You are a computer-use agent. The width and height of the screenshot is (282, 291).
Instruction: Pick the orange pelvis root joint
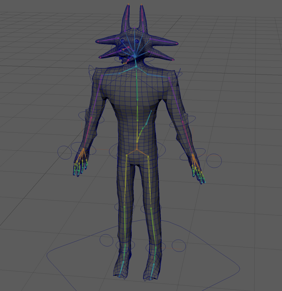[x=137, y=149]
